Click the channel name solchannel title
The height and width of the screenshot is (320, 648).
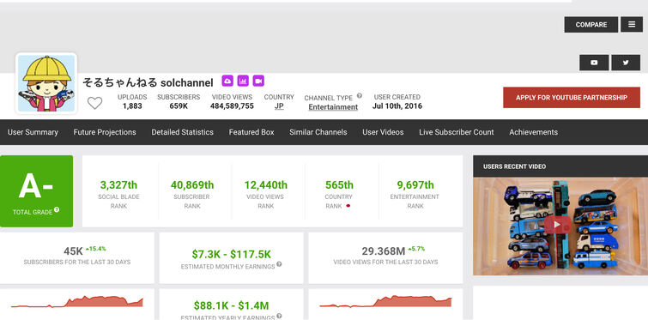148,82
